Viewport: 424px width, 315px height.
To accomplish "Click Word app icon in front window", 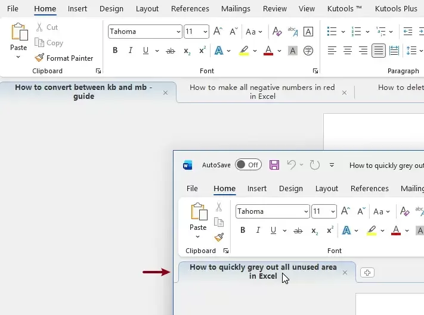I will (188, 165).
